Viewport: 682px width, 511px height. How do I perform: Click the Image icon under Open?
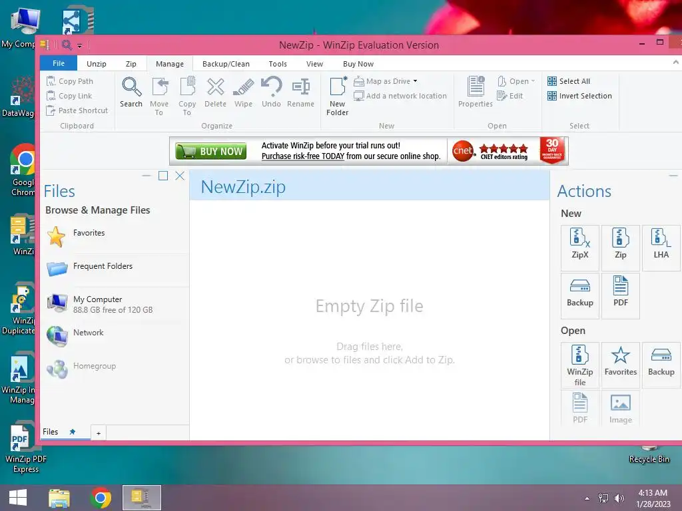click(621, 408)
